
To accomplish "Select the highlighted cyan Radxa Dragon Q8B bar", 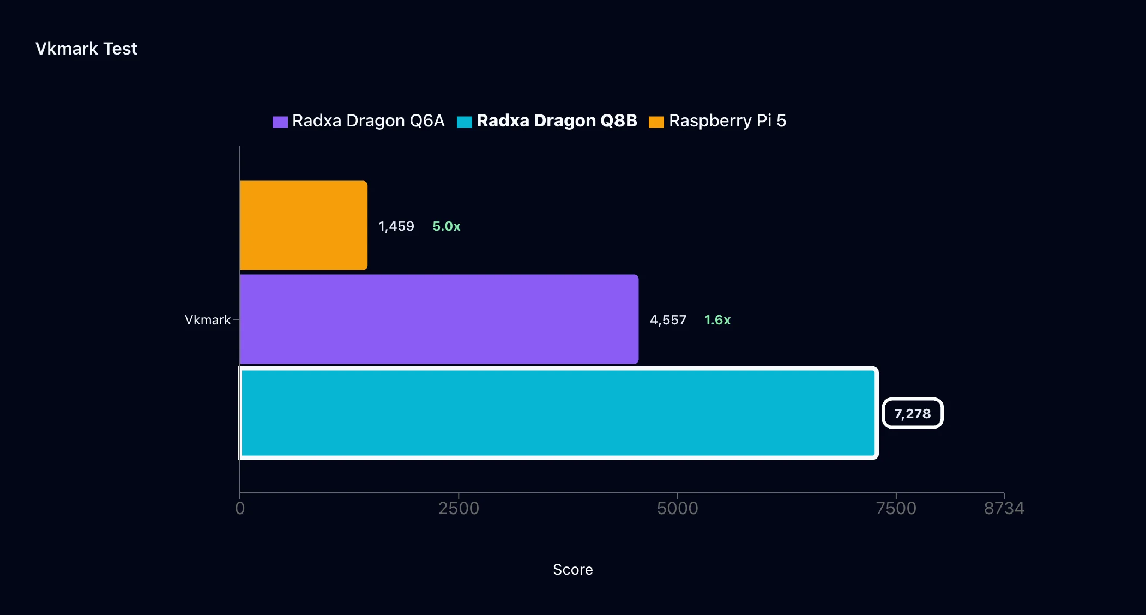I will pyautogui.click(x=558, y=413).
